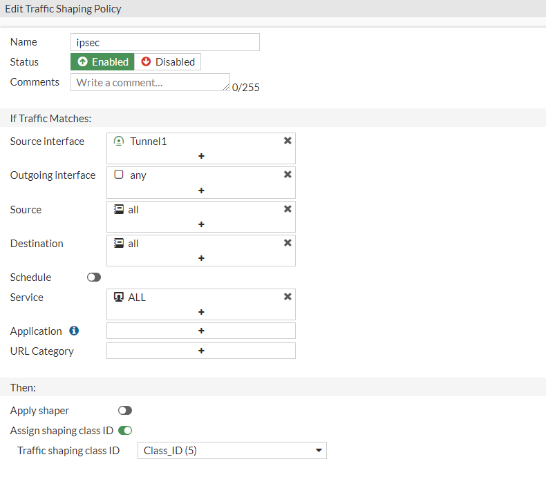Click the Application info icon
Screen dimensions: 546x477
coord(74,331)
